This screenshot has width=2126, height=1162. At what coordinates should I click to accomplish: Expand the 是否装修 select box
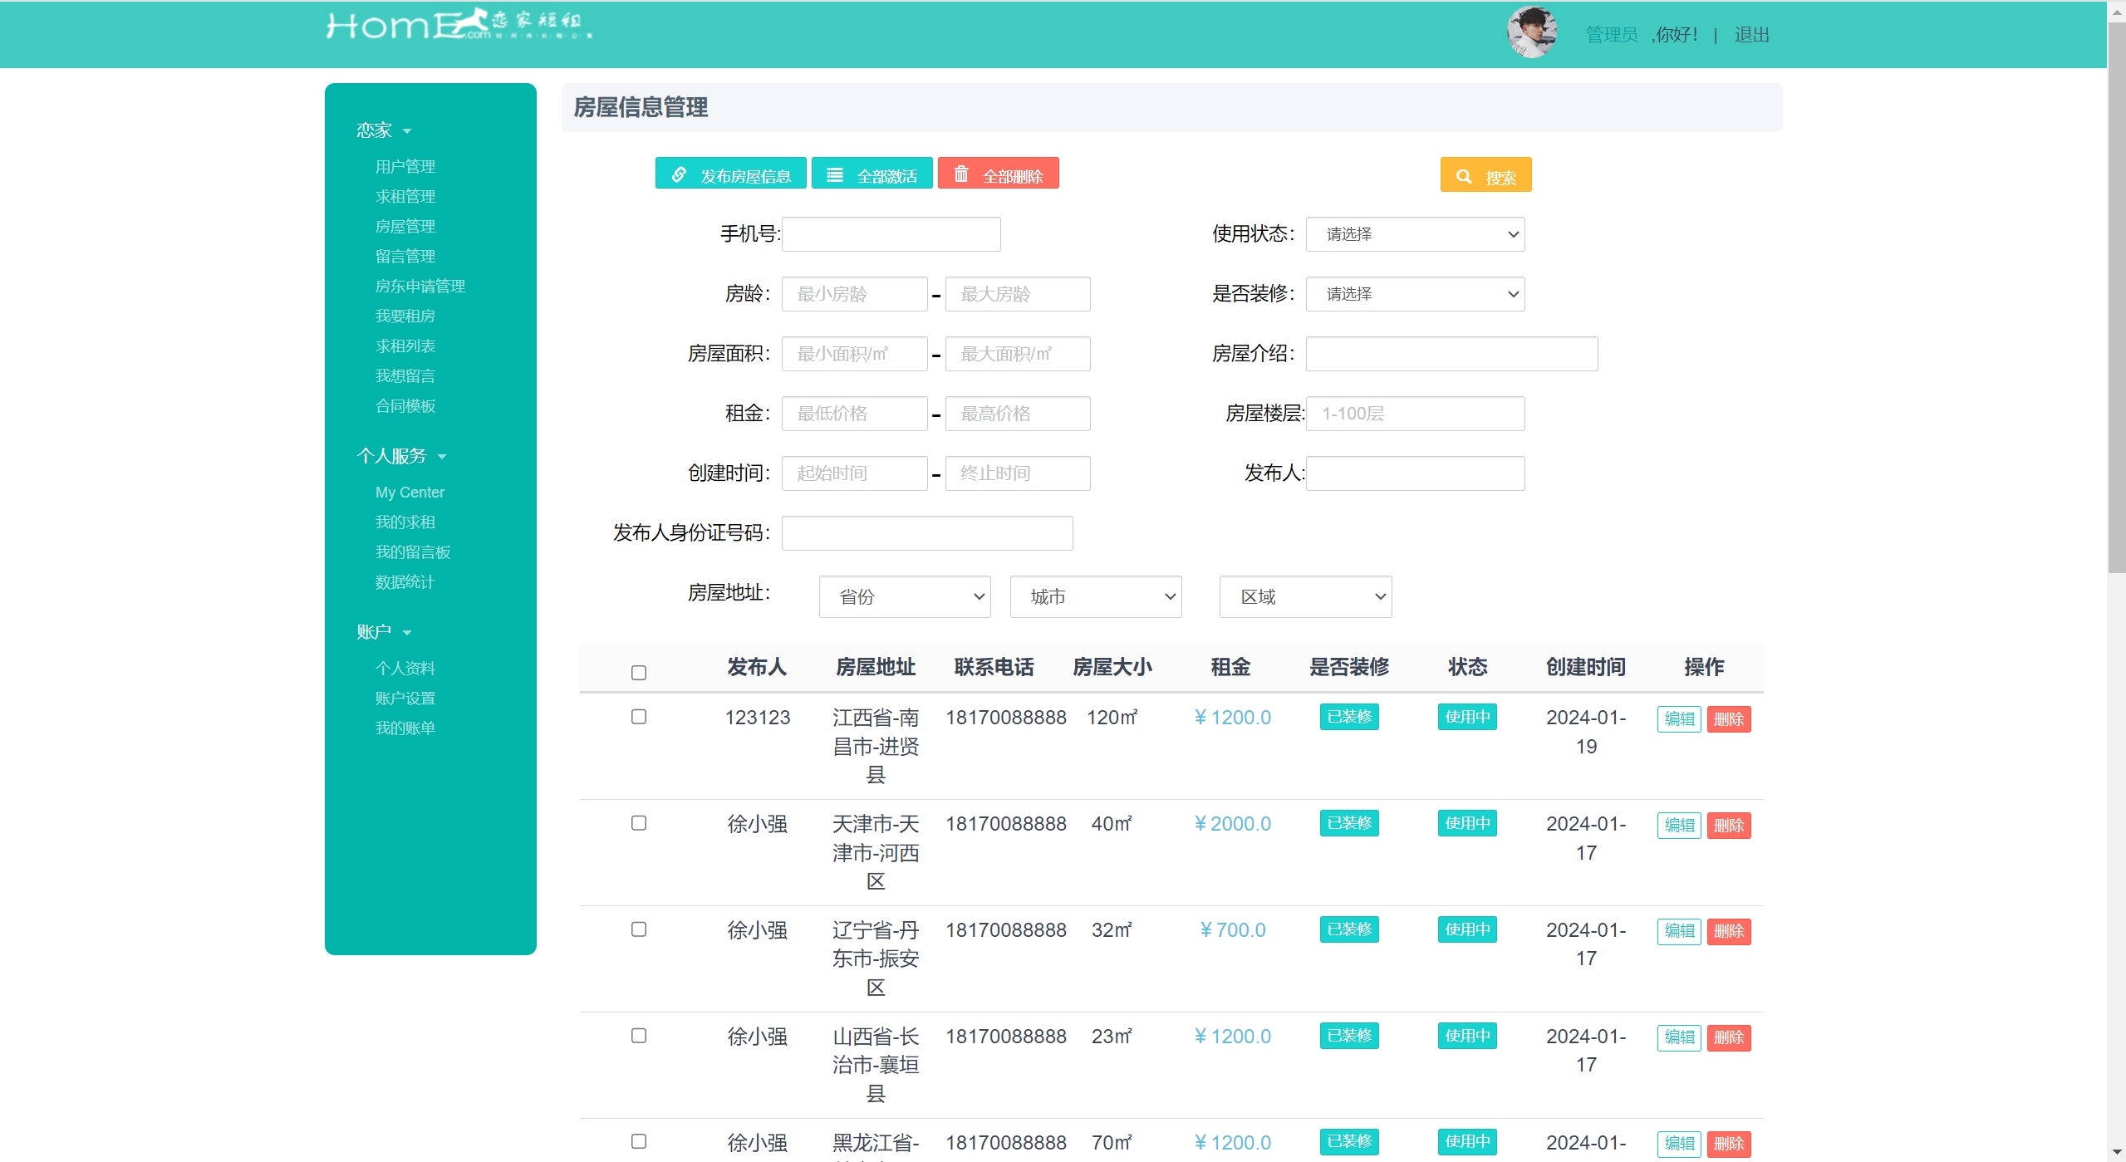[1414, 294]
